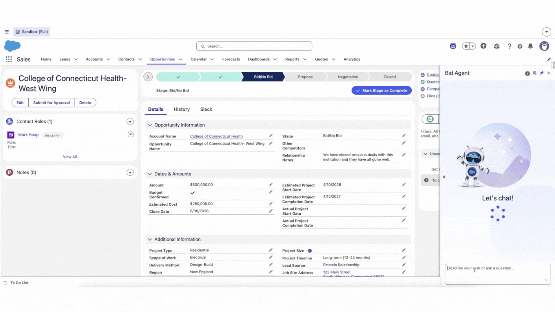This screenshot has width=555, height=312.
Task: Edit the Stage field pencil icon
Action: pyautogui.click(x=404, y=135)
